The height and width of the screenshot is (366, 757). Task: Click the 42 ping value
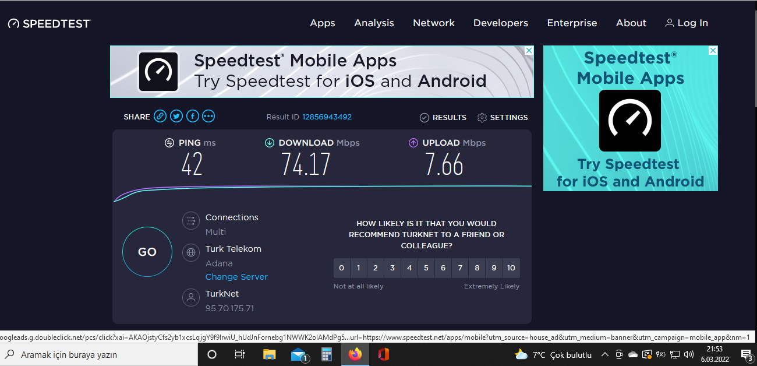click(x=192, y=164)
